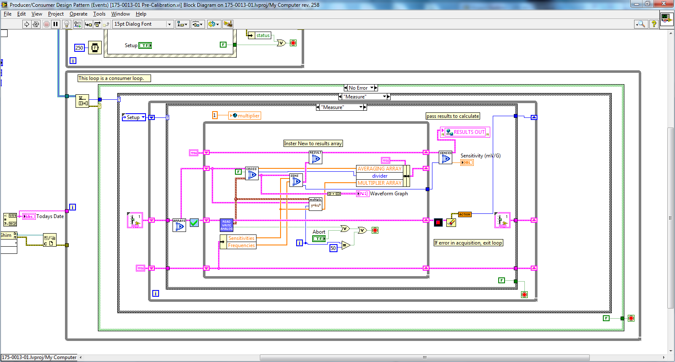Open the Tools menu
The width and height of the screenshot is (675, 362).
99,14
